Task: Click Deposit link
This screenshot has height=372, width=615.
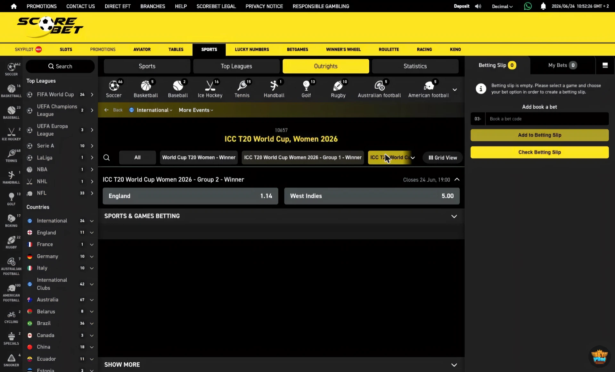Action: pos(461,6)
